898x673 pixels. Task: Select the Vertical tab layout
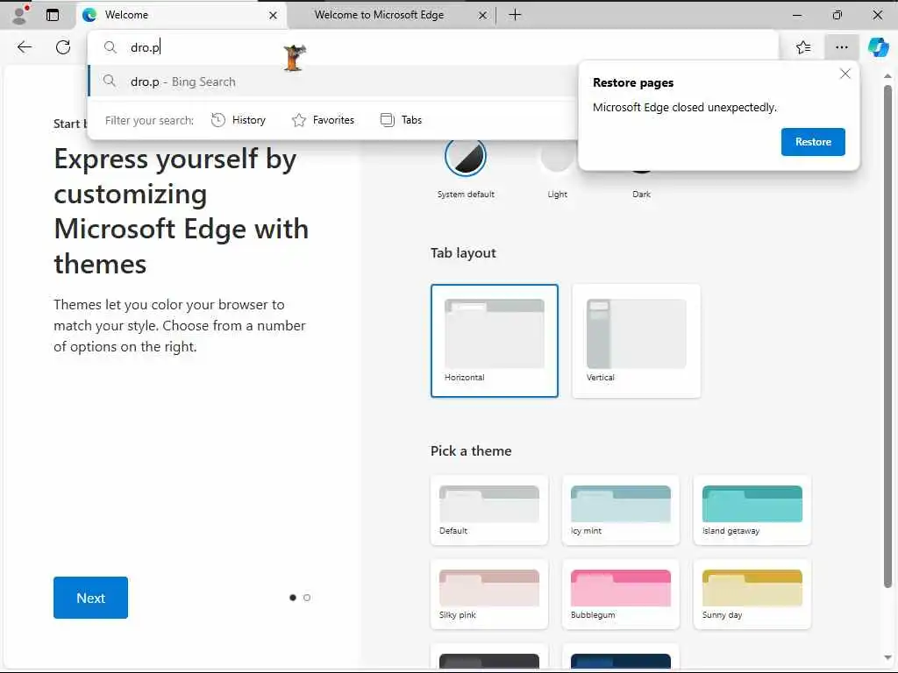[x=636, y=341]
